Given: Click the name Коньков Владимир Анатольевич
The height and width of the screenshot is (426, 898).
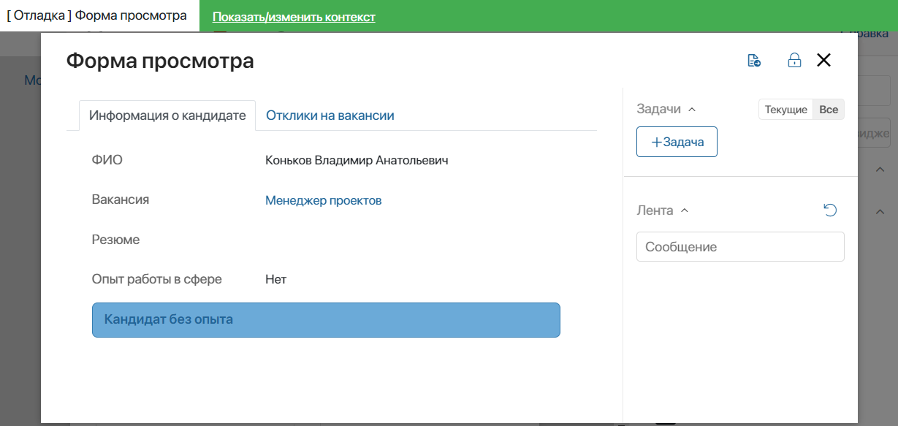Looking at the screenshot, I should pyautogui.click(x=357, y=161).
